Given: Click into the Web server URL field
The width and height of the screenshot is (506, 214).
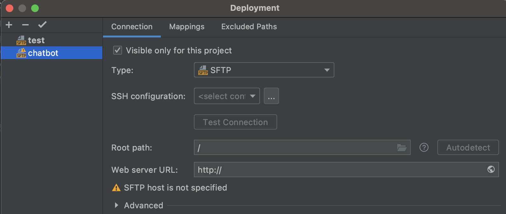Looking at the screenshot, I should pyautogui.click(x=340, y=170).
